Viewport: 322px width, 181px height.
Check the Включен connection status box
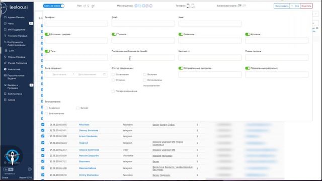145,74
